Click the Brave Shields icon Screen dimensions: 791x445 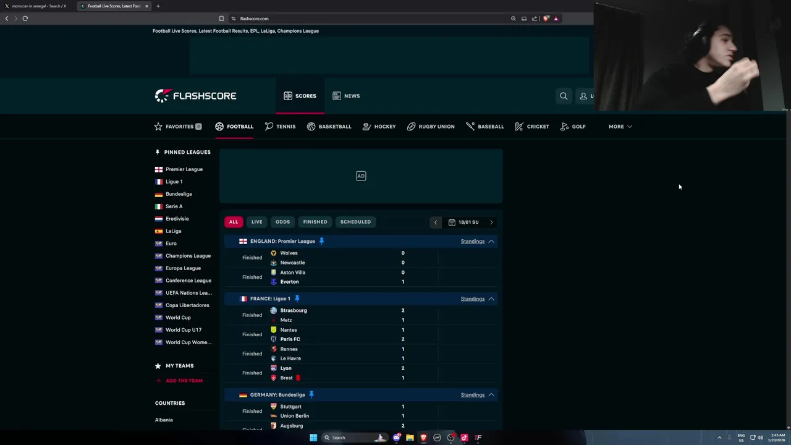[546, 19]
